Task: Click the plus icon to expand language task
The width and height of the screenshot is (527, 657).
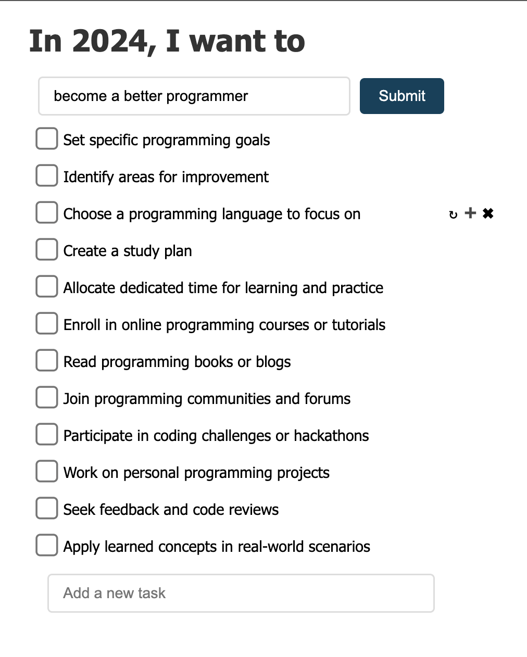Action: (470, 213)
